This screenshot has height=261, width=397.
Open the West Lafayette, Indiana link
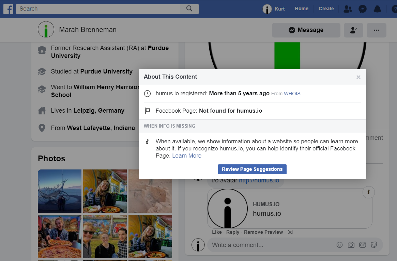[101, 128]
